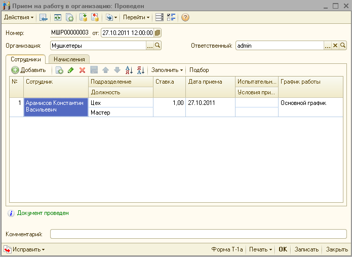Click the Форма Т-1а button

(227, 249)
